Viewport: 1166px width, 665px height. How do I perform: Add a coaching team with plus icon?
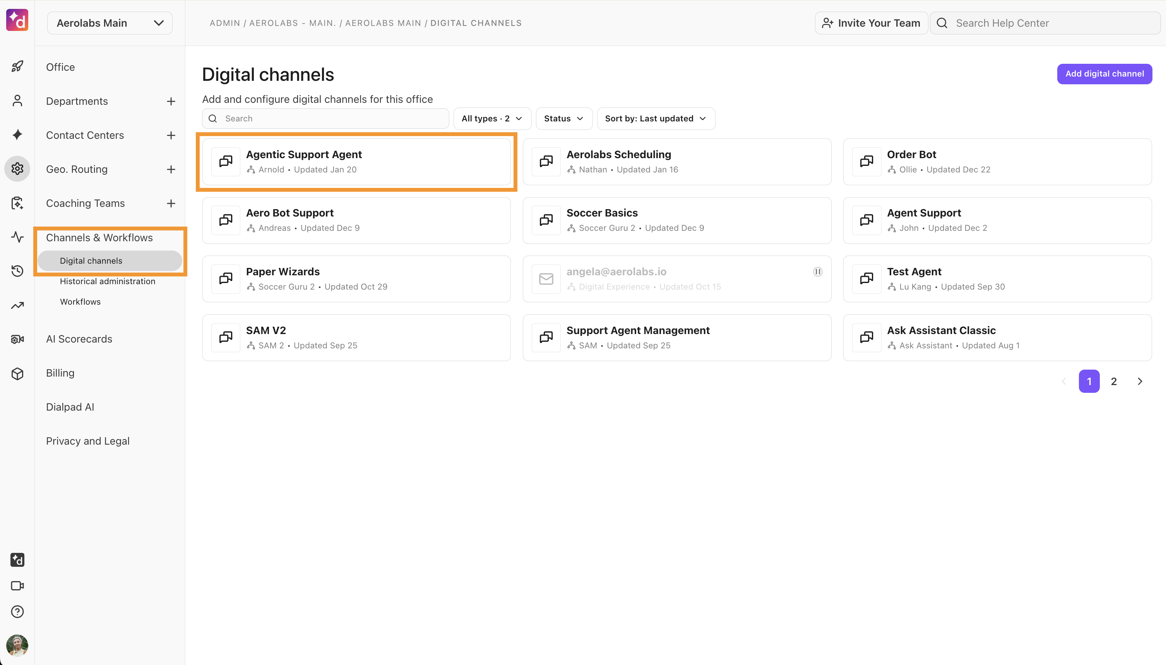coord(171,203)
